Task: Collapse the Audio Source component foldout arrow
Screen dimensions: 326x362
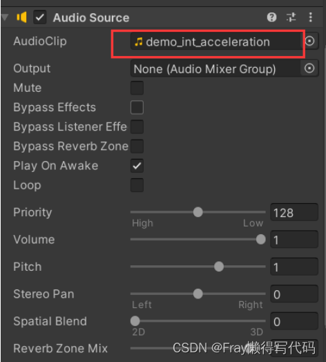Action: pos(5,17)
